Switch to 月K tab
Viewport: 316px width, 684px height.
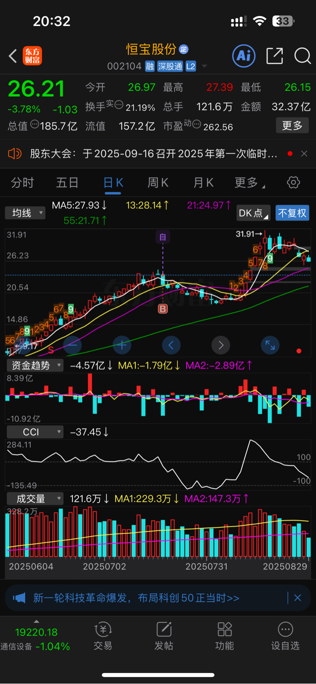click(x=203, y=183)
